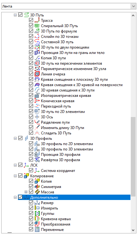Click the vertical scrollbar thumb

coord(133,157)
